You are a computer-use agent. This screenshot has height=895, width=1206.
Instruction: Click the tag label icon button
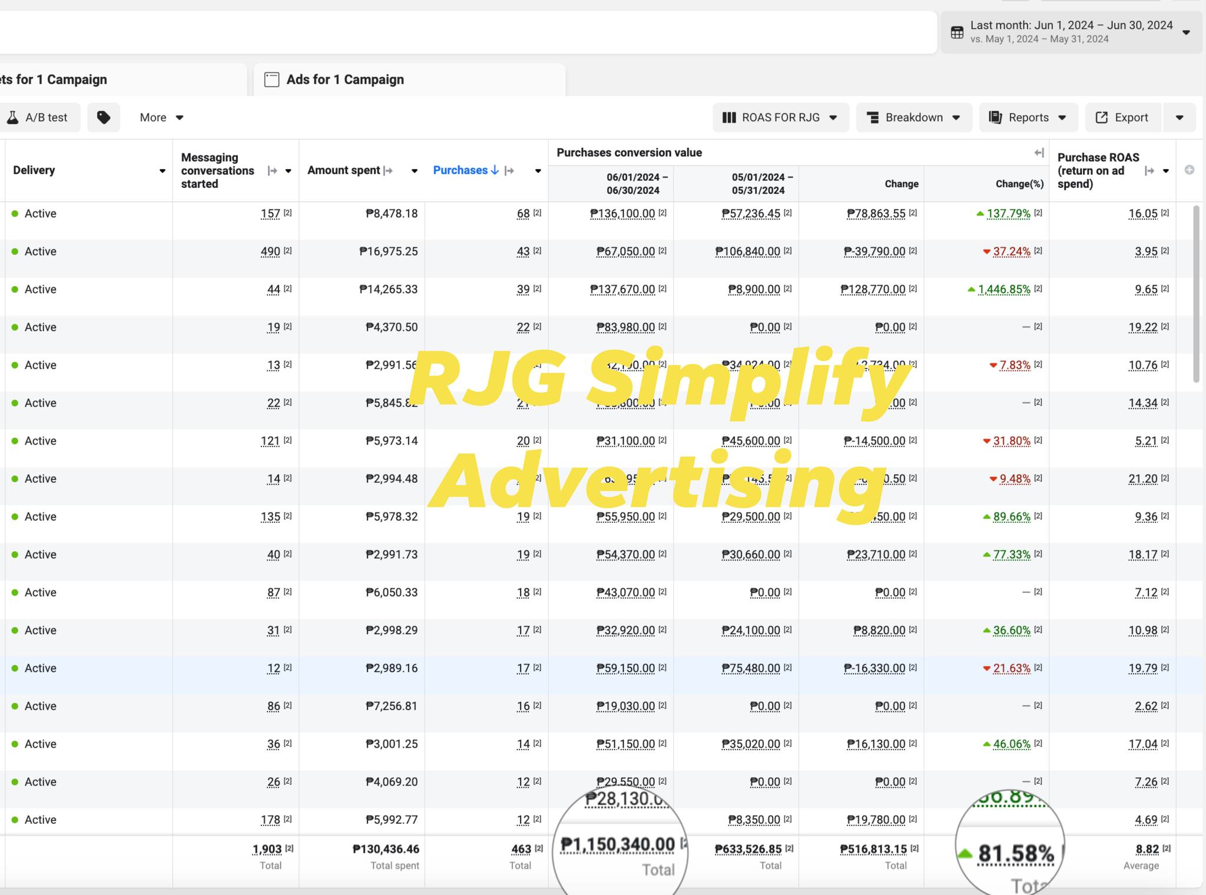point(104,117)
